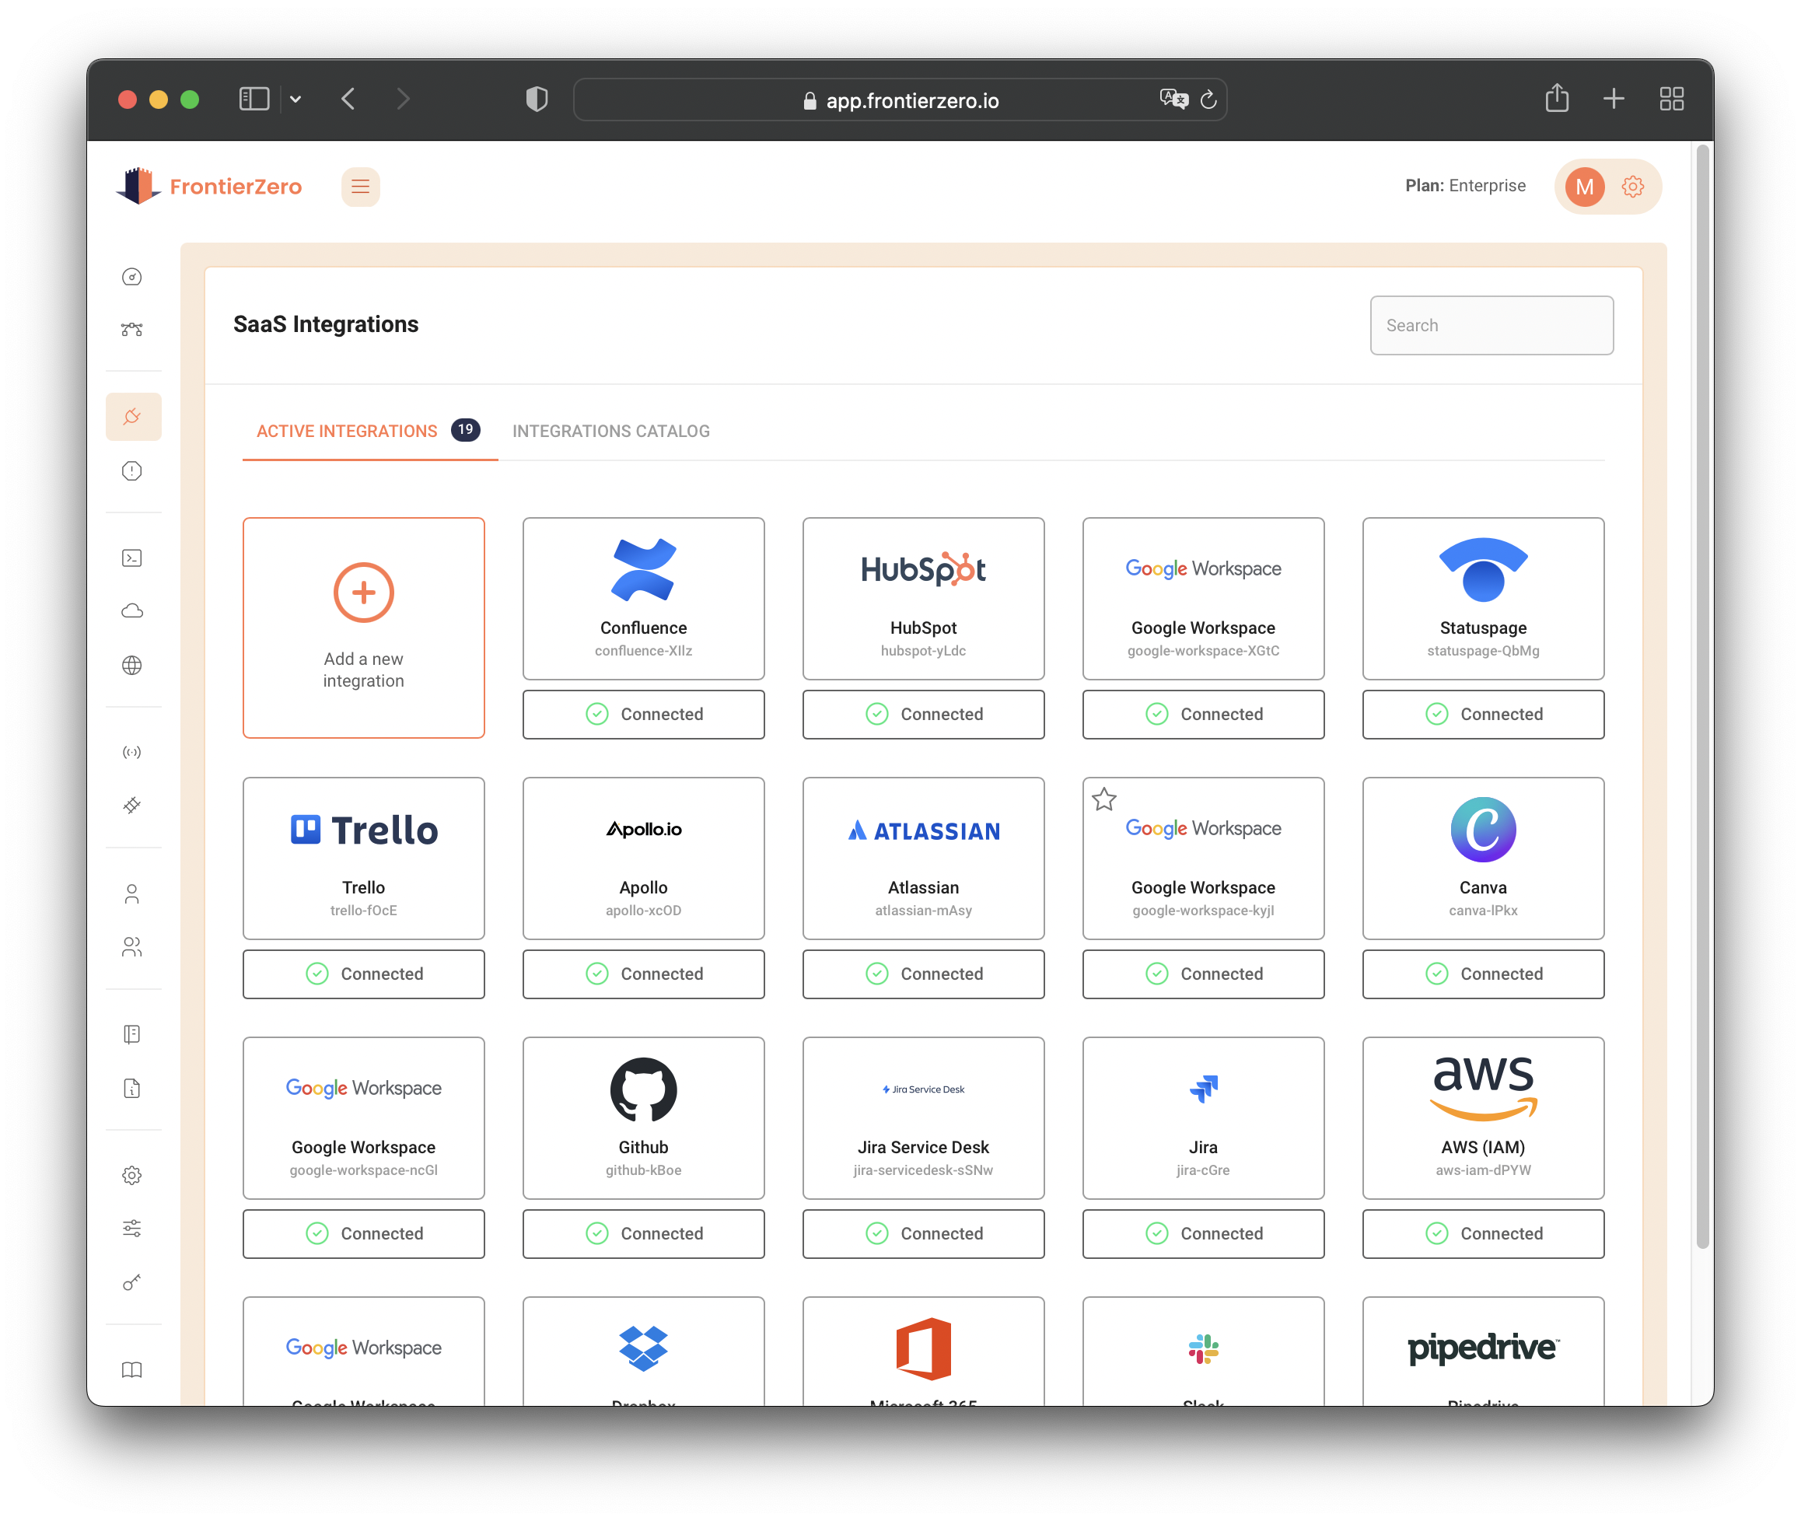Toggle the hamburger menu button
This screenshot has height=1521, width=1801.
pos(360,187)
